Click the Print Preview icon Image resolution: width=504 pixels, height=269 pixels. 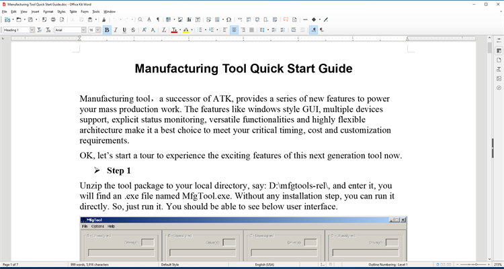coord(62,19)
